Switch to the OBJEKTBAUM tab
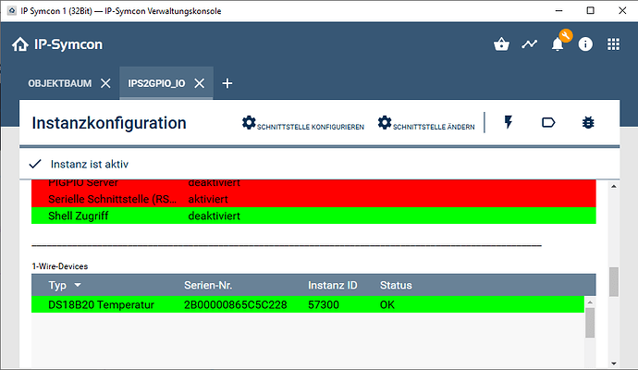 click(x=60, y=83)
